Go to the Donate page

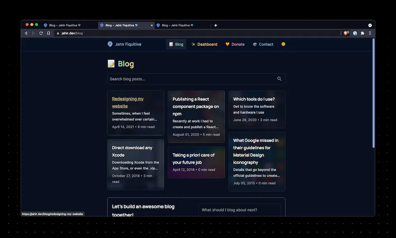point(235,44)
